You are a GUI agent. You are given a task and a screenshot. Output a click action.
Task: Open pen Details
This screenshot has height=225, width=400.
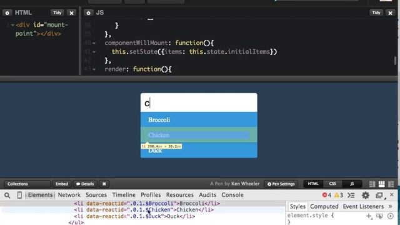85,184
